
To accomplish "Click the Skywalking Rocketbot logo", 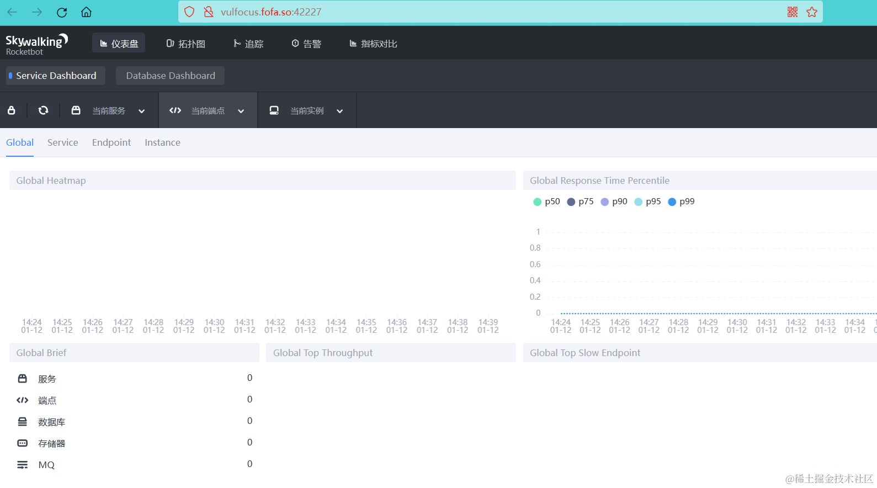I will tap(37, 44).
